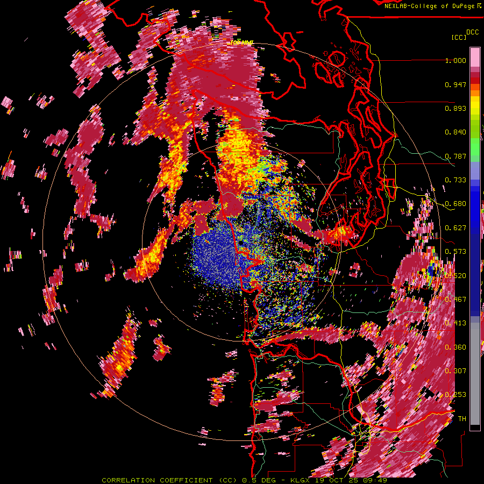Select the 0.573 legend value
This screenshot has width=484, height=484.
[x=455, y=252]
